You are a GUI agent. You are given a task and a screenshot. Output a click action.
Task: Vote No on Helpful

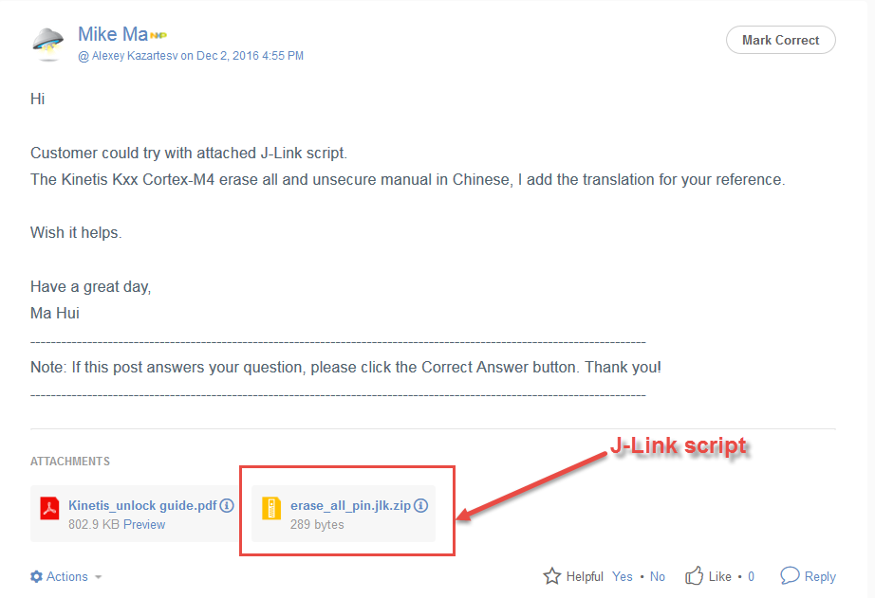[x=658, y=576]
